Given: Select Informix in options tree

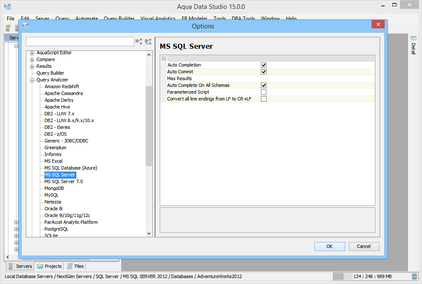Looking at the screenshot, I should point(53,154).
